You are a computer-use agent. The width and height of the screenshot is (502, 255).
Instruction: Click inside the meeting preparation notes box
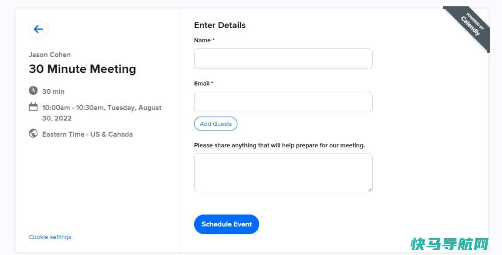[283, 173]
